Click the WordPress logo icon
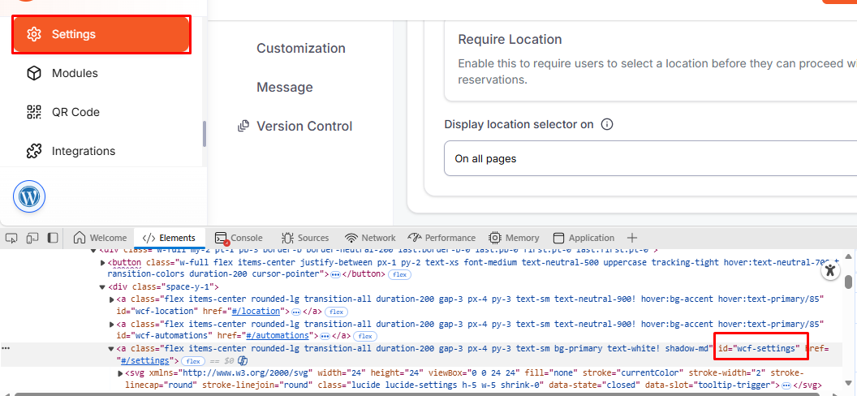857x396 pixels. (29, 196)
